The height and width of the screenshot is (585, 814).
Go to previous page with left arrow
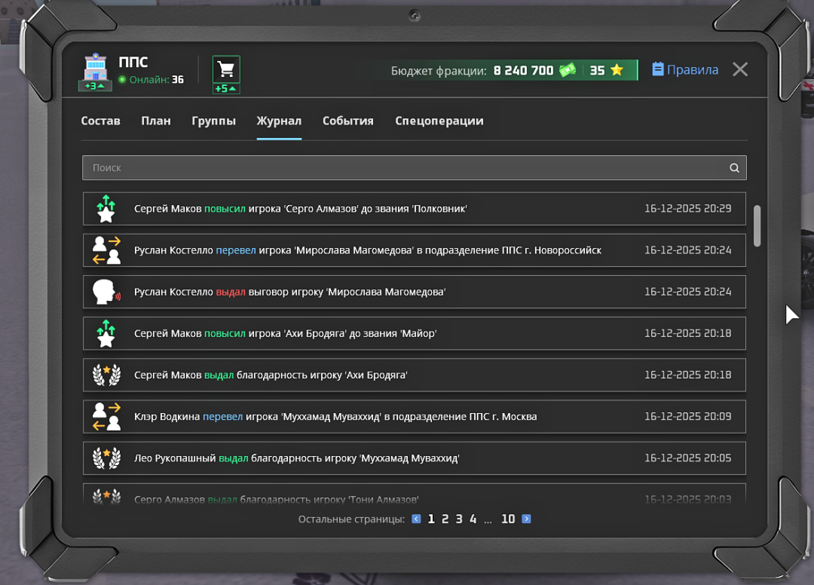click(416, 519)
